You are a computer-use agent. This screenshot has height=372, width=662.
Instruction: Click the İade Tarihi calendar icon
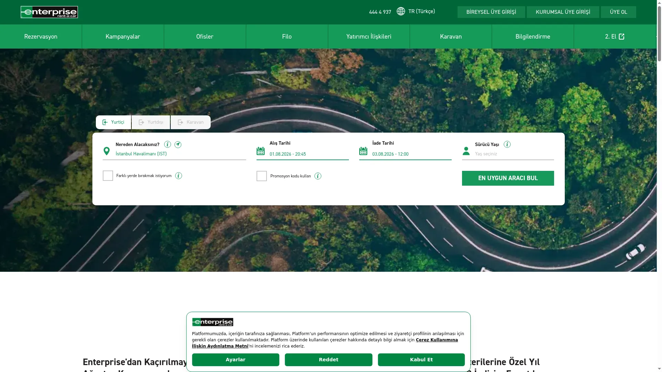[x=363, y=151]
